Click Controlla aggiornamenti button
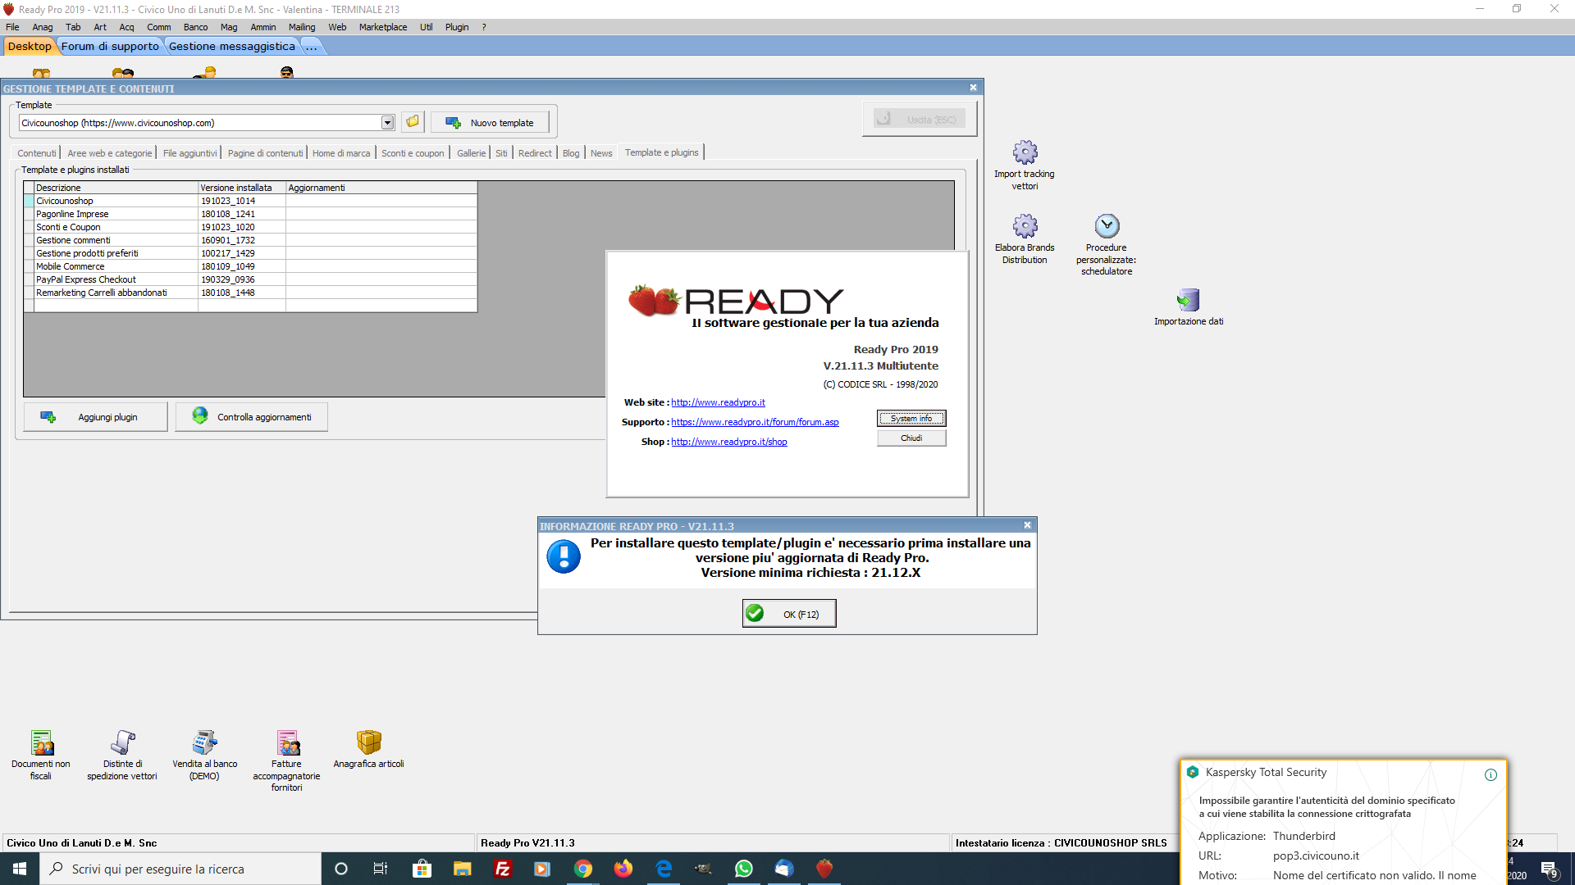 pos(251,417)
